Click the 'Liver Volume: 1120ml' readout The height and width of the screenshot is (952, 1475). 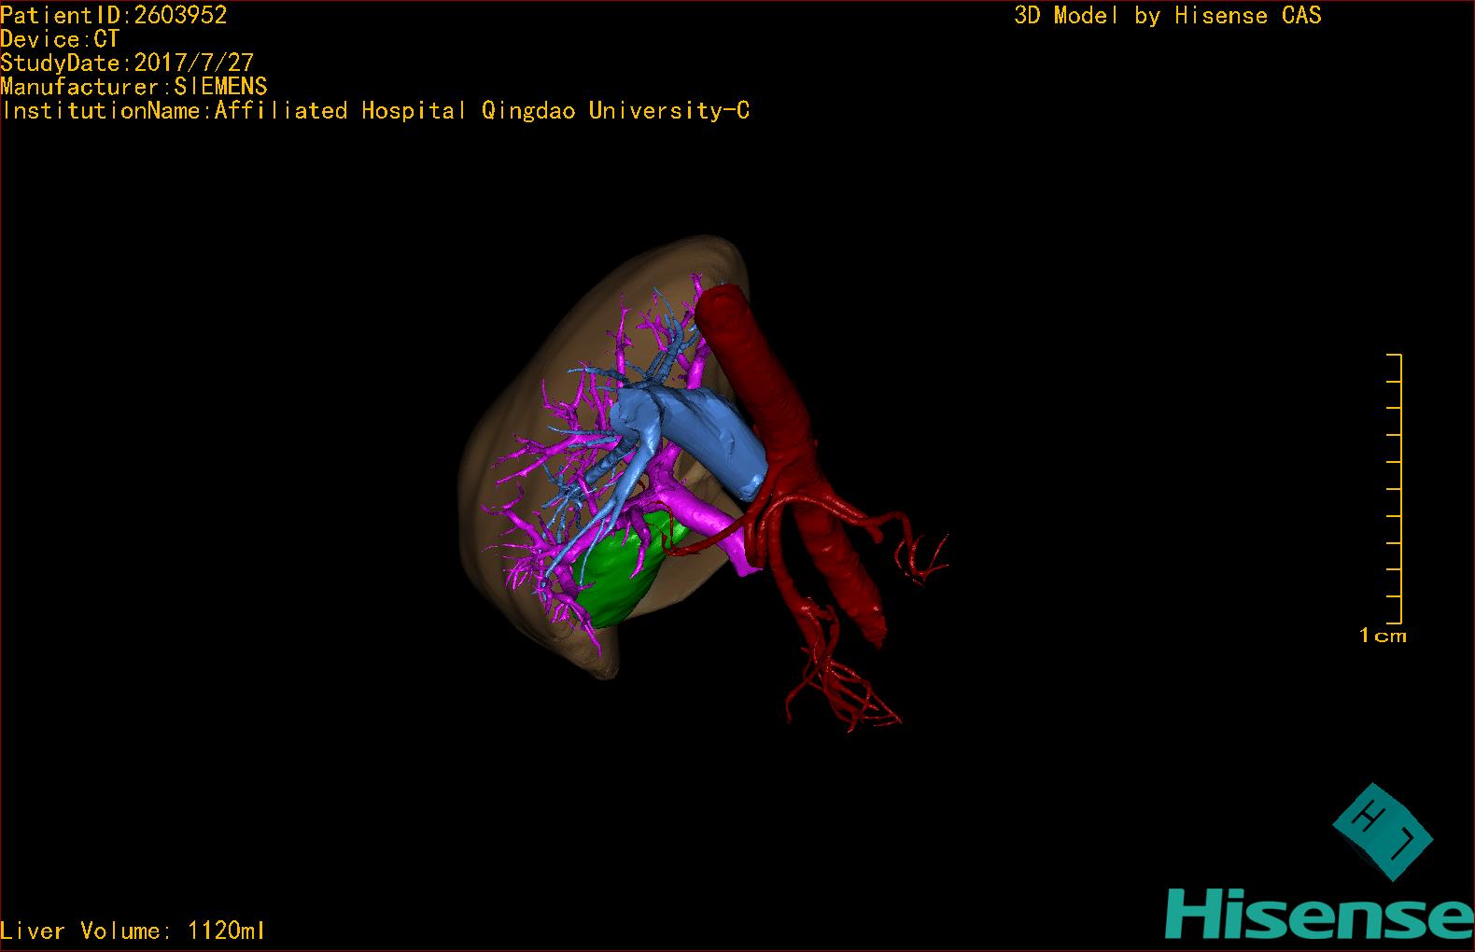(133, 931)
